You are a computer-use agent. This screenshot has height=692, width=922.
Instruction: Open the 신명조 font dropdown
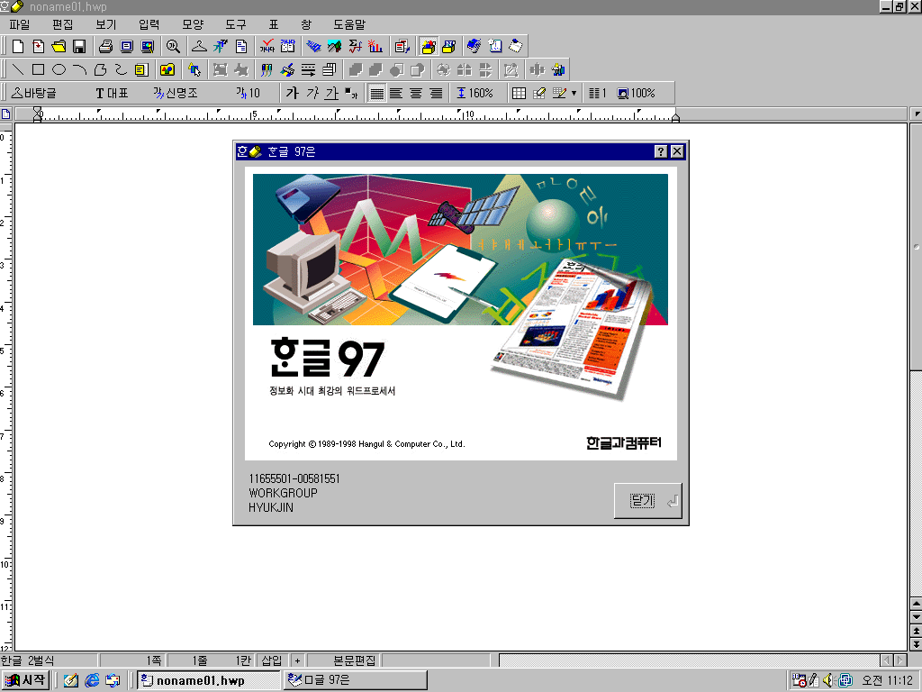[176, 93]
